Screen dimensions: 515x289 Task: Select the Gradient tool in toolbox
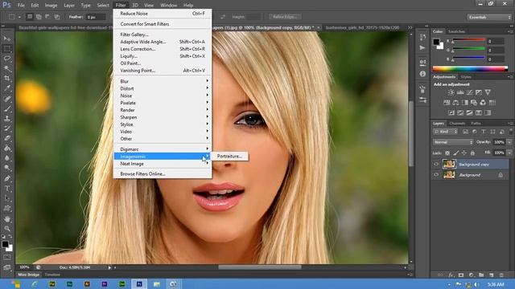7,148
